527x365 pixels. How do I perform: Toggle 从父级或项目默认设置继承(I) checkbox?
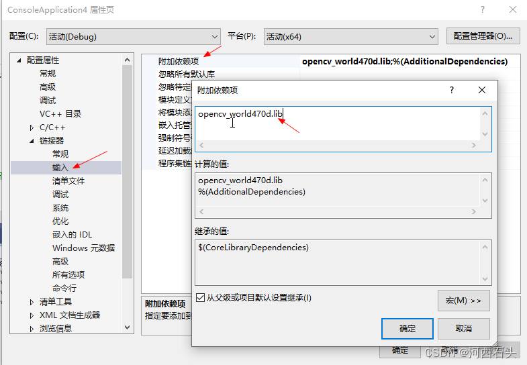[x=200, y=297]
